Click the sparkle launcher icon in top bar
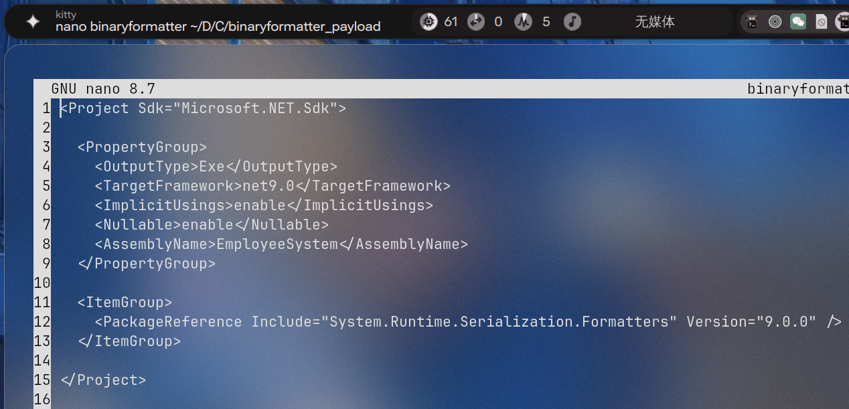The width and height of the screenshot is (849, 409). pyautogui.click(x=33, y=21)
